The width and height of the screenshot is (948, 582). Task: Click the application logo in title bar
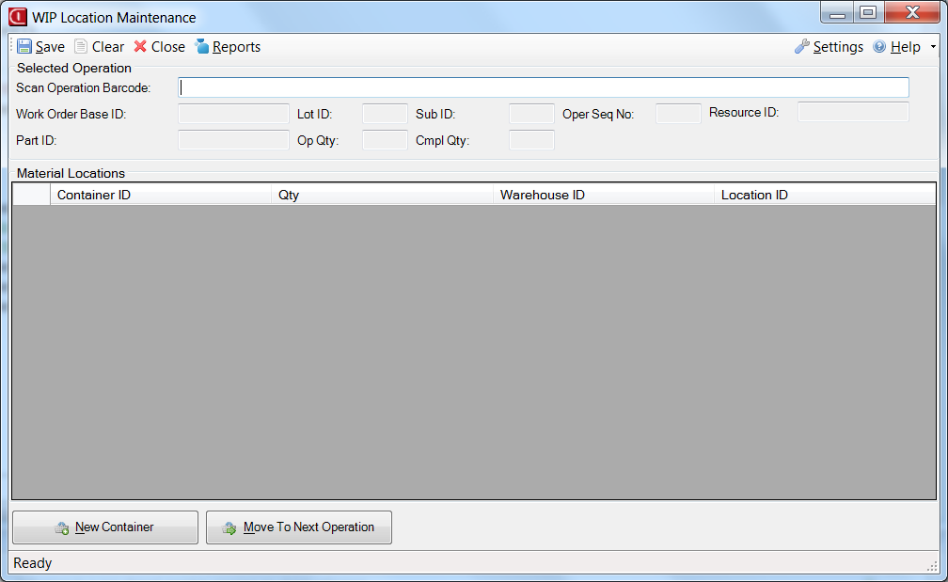(x=17, y=17)
